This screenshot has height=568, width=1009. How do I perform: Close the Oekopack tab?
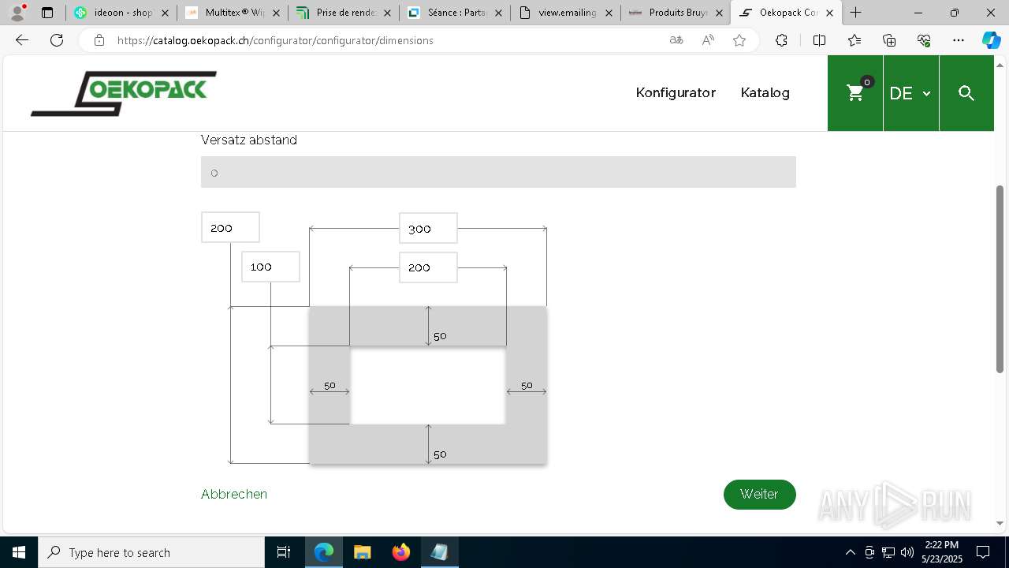pos(829,13)
